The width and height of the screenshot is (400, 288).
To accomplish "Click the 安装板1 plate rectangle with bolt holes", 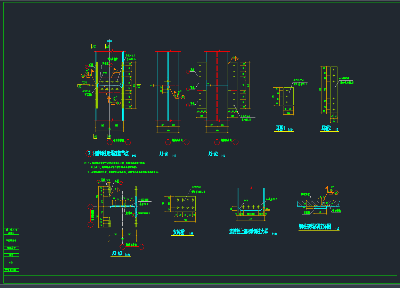I will click(185, 204).
